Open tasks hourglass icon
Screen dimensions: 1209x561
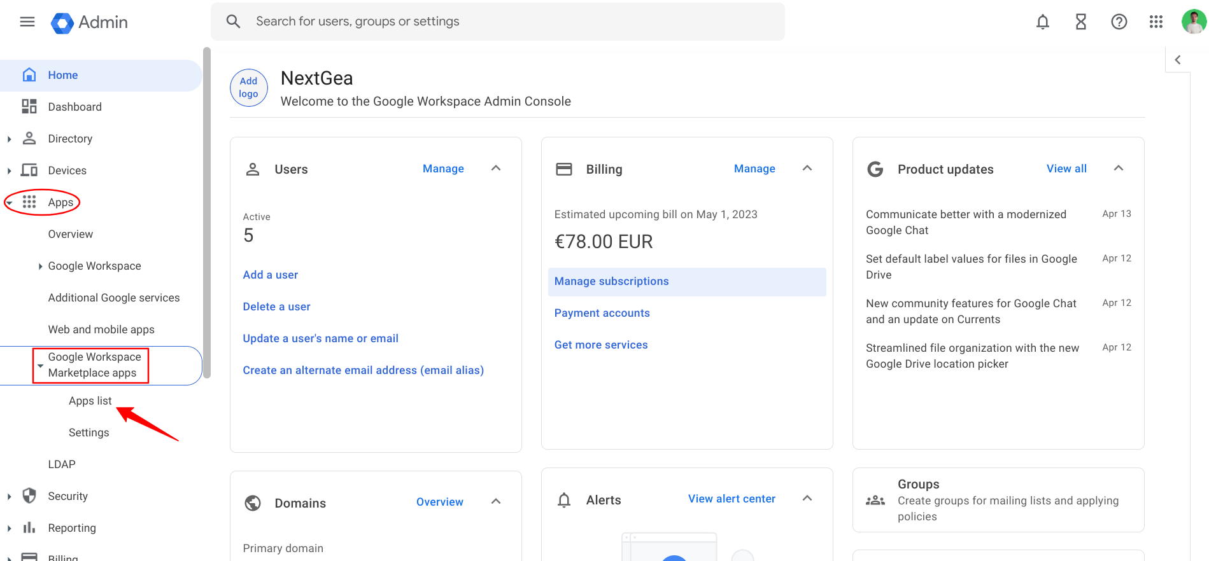[x=1081, y=22]
